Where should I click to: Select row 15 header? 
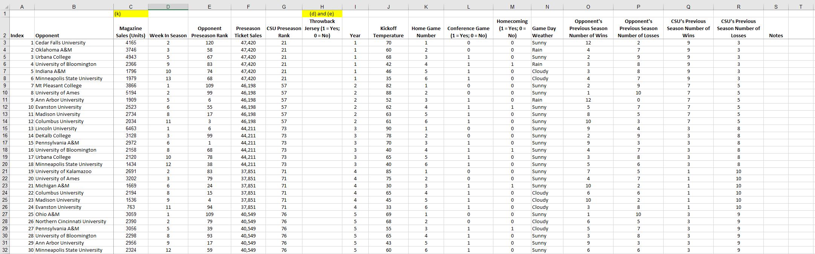pyautogui.click(x=5, y=128)
